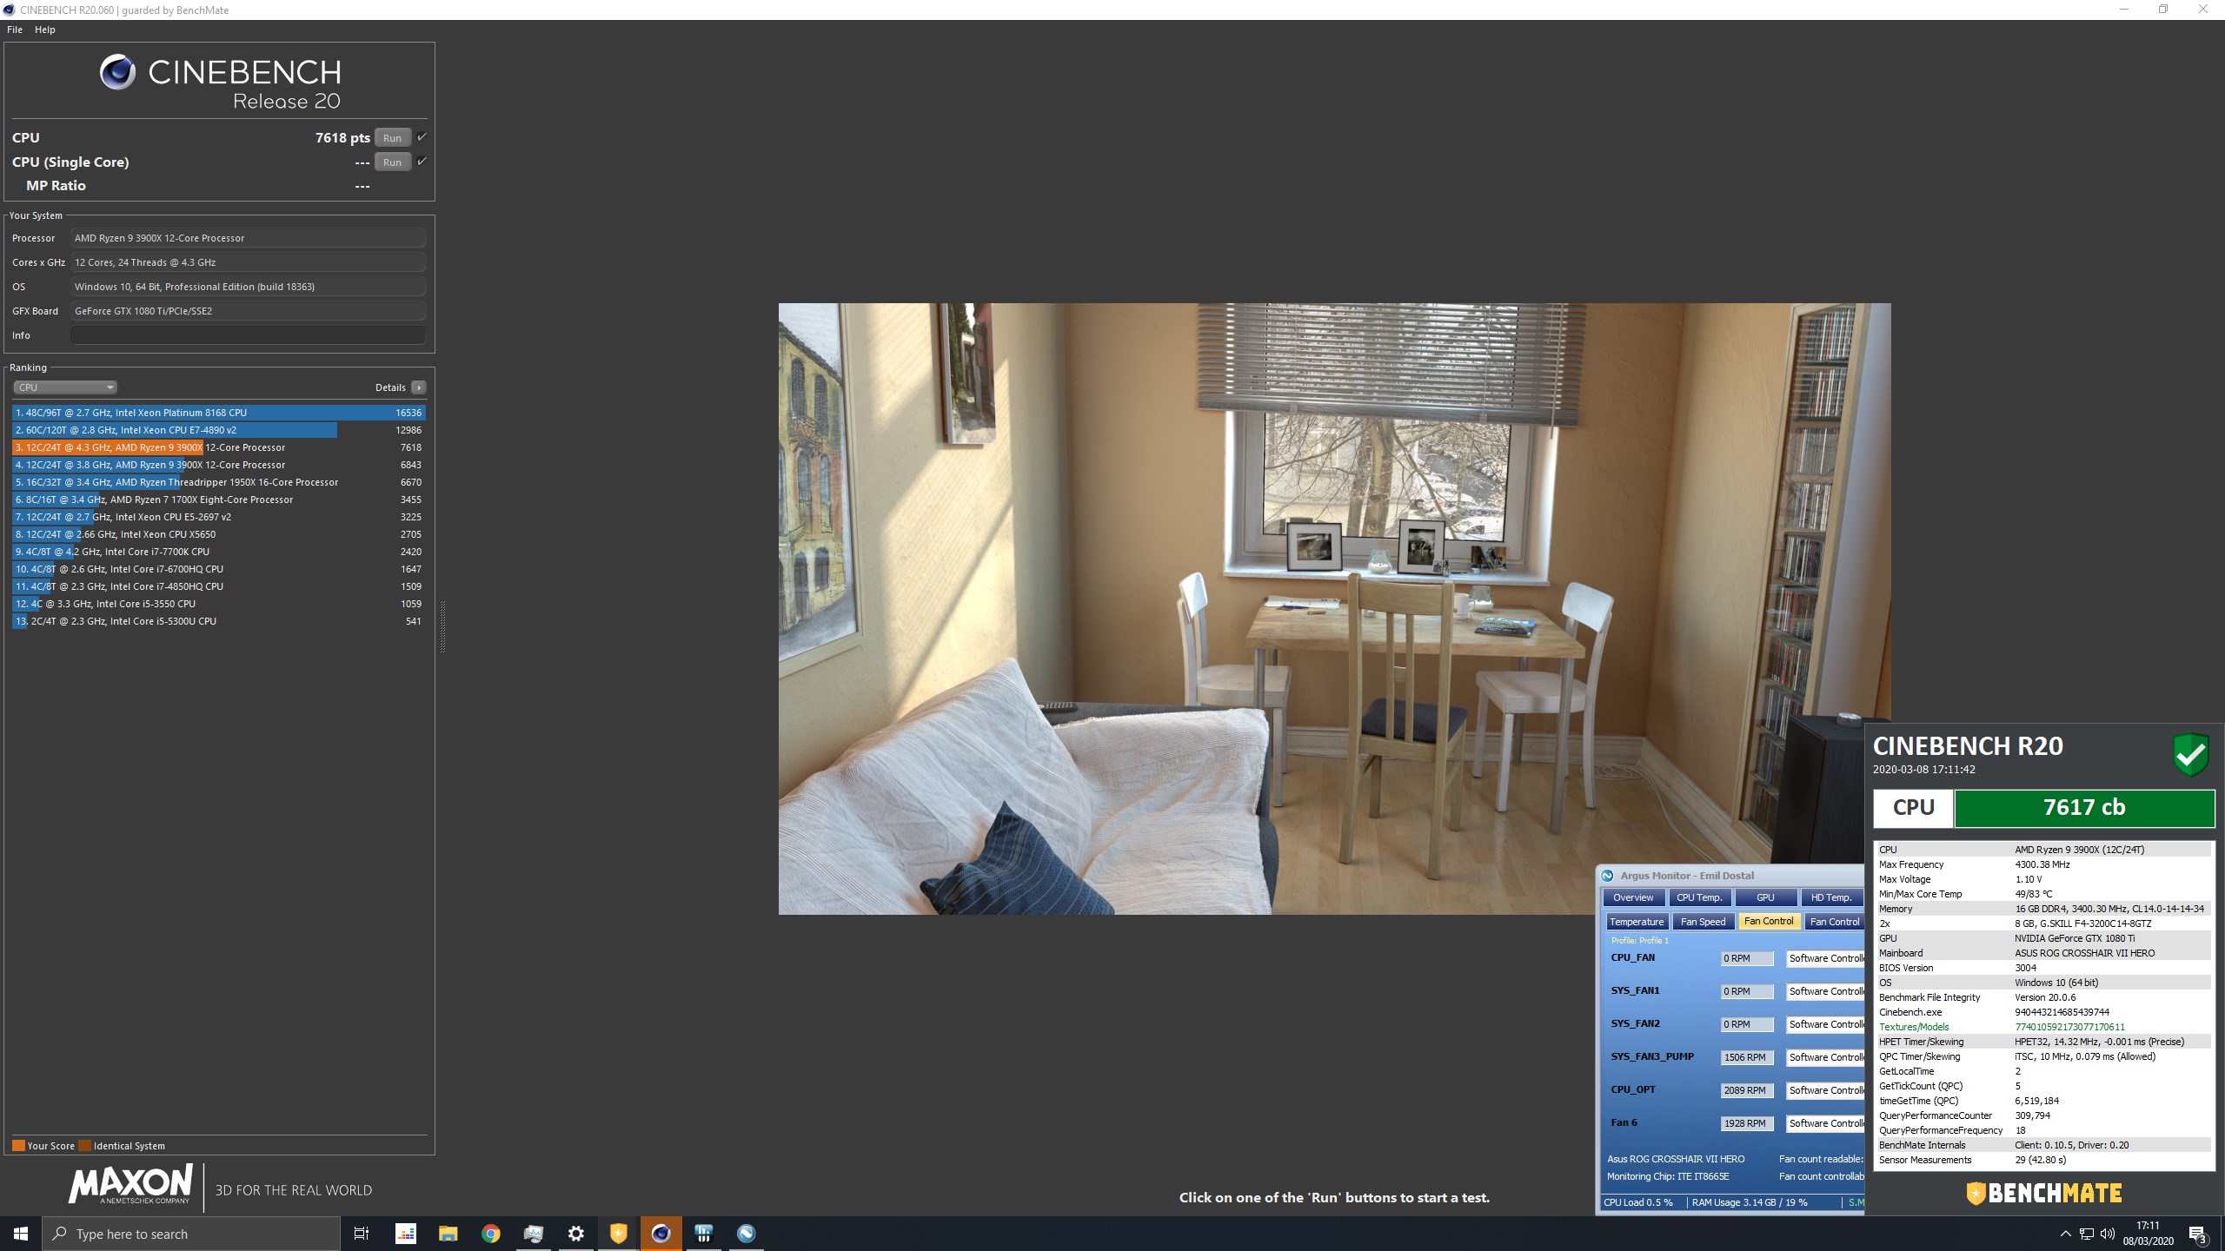Toggle the CPU (Single Core) test checkmark
Viewport: 2225px width, 1251px height.
click(x=422, y=162)
